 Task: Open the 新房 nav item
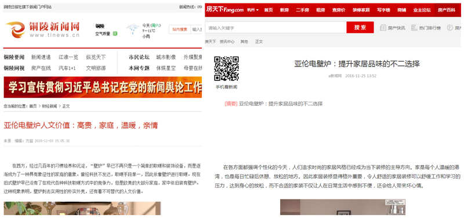click(x=284, y=10)
